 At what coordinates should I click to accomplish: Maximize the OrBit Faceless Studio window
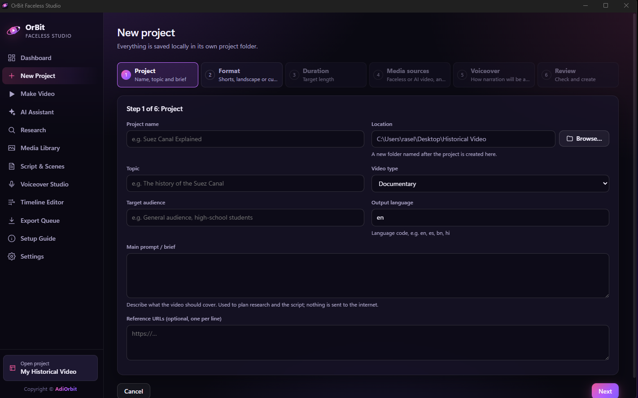(x=606, y=5)
